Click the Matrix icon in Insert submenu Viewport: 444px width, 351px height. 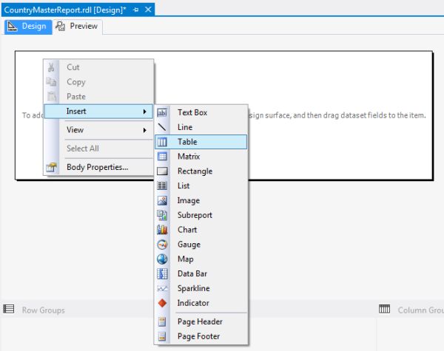point(162,157)
